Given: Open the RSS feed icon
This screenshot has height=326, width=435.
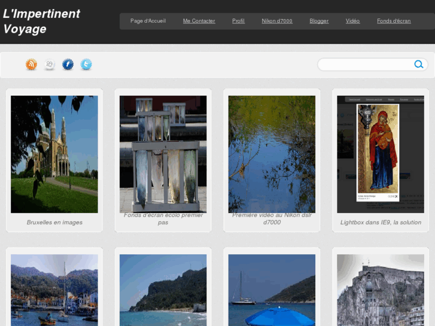Looking at the screenshot, I should (x=31, y=65).
